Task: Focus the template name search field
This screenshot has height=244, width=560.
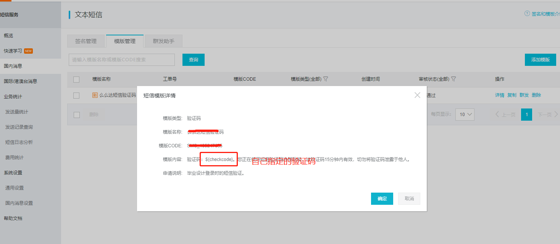Action: 122,60
